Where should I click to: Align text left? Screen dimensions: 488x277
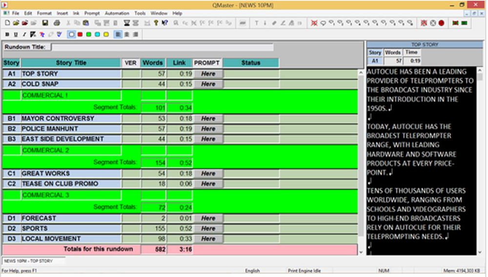118,35
